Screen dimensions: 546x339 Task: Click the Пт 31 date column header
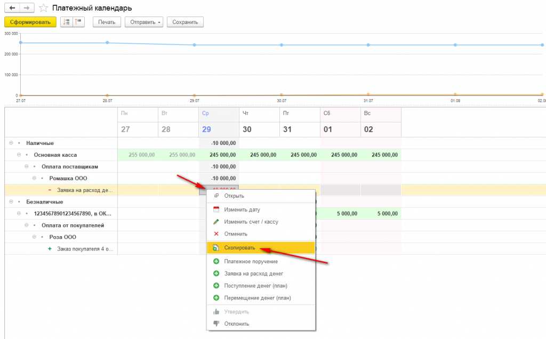(300, 122)
